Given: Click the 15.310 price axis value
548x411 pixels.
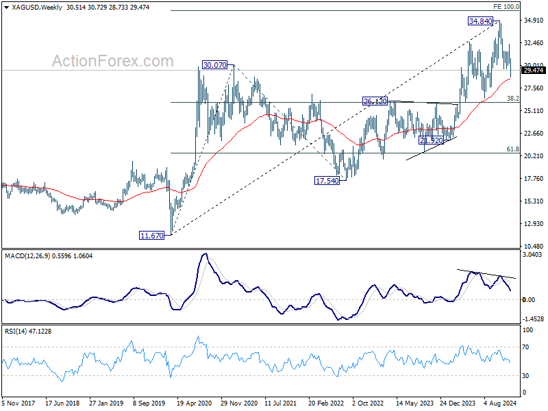Looking at the screenshot, I should pyautogui.click(x=534, y=201).
